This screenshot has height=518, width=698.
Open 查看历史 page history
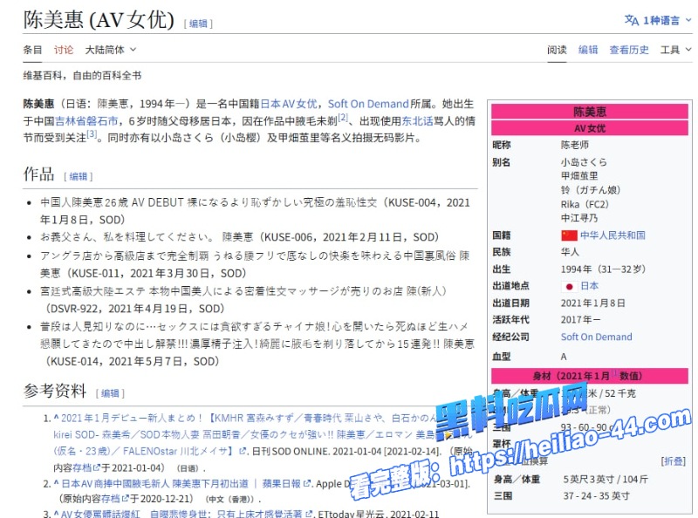click(x=629, y=50)
